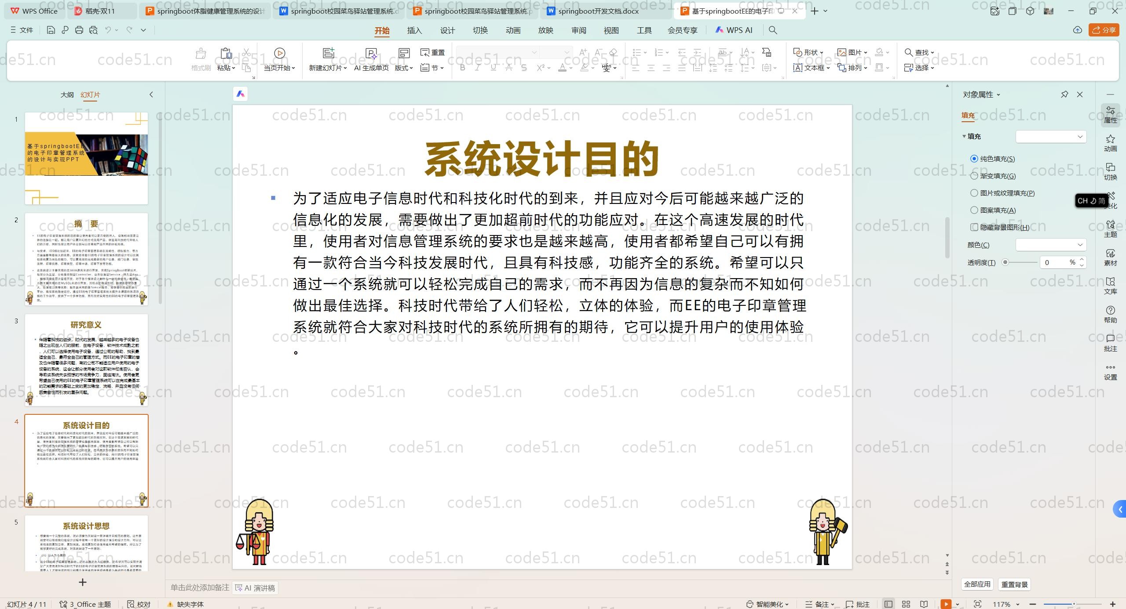Screen dimensions: 1126x609
Task: Open the Animation pane in right sidebar
Action: pos(1110,143)
